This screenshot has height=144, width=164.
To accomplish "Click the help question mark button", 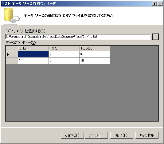I will point(154,4).
